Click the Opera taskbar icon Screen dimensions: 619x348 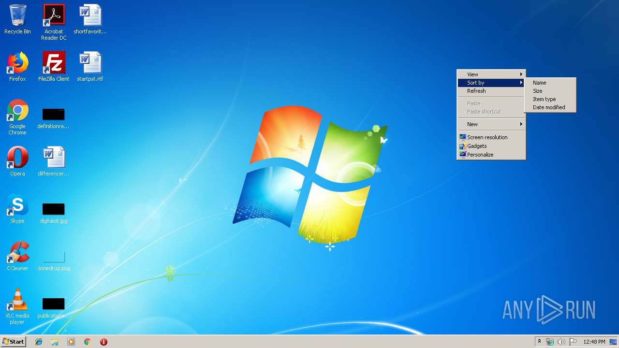[x=103, y=342]
